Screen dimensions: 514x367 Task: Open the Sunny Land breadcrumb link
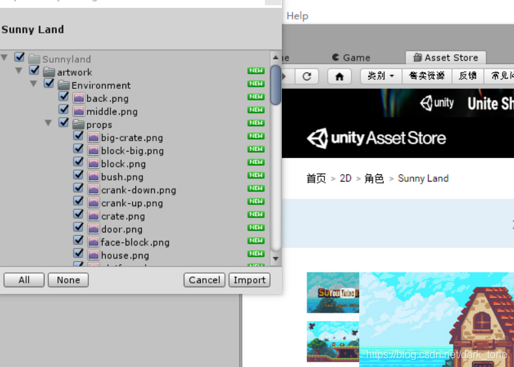[x=423, y=178]
